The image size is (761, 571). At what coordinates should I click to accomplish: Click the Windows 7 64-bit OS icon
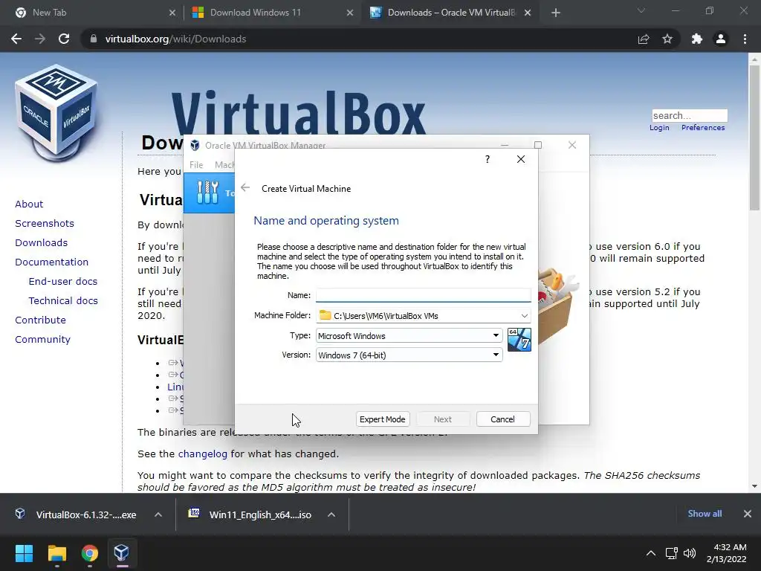coord(519,339)
